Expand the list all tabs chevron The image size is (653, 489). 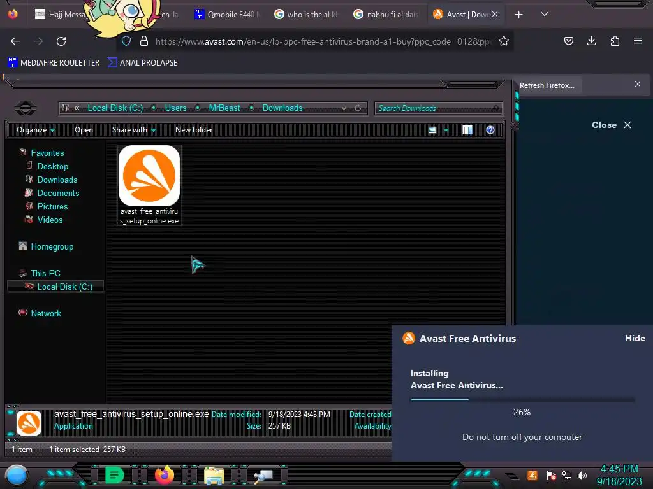[x=545, y=14]
